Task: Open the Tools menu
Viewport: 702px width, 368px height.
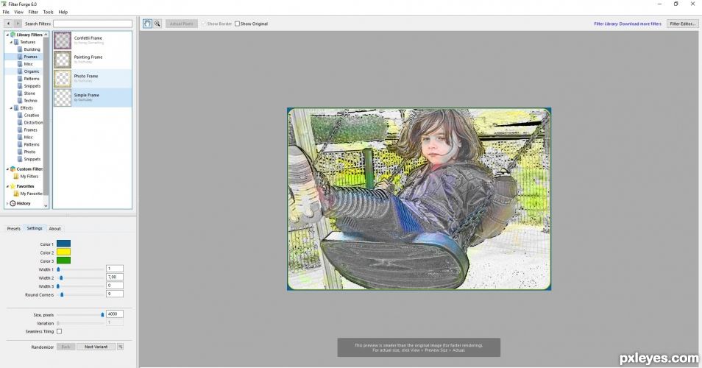Action: click(49, 12)
